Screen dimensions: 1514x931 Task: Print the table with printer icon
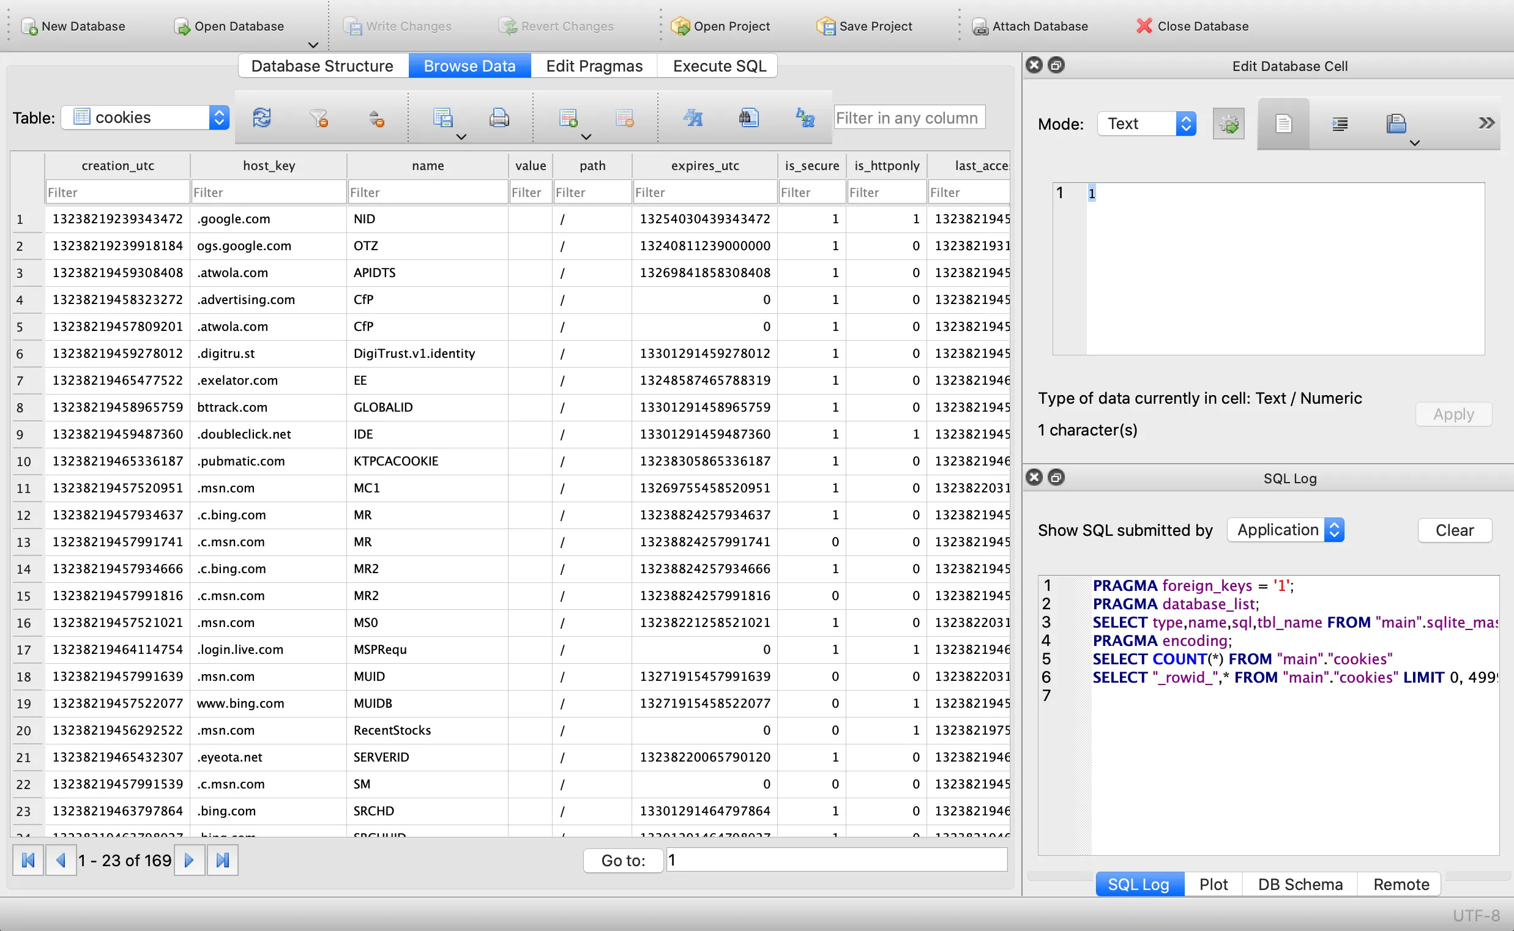[499, 117]
